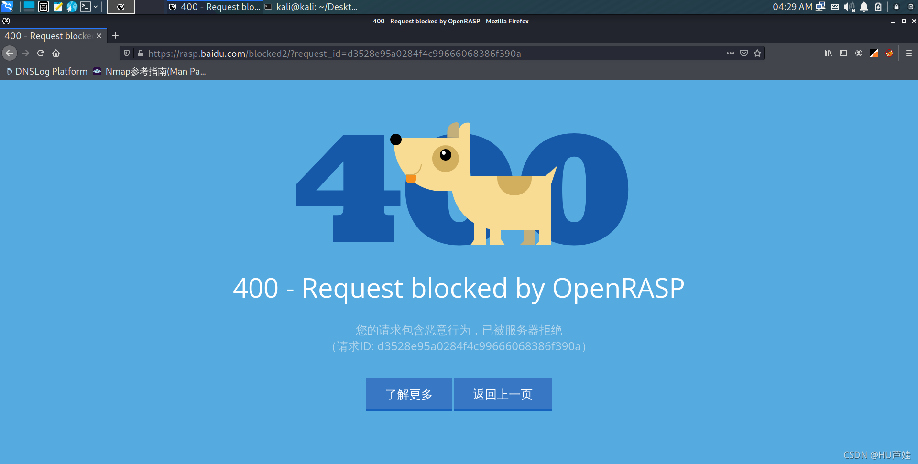Viewport: 918px width, 464px height.
Task: Expand the terminal launcher dropdown arrow
Action: point(95,7)
